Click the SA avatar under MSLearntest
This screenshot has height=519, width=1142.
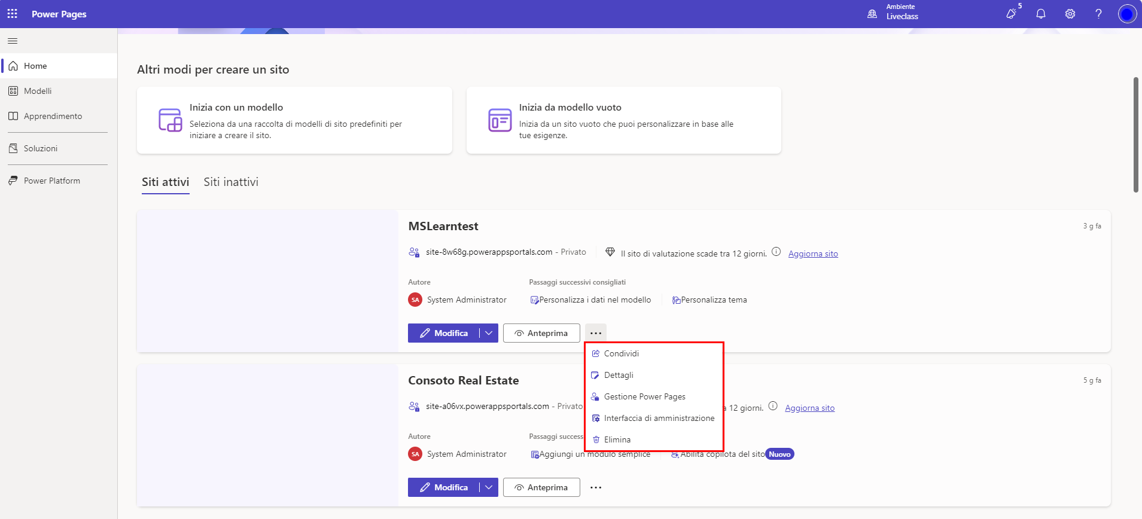tap(415, 300)
